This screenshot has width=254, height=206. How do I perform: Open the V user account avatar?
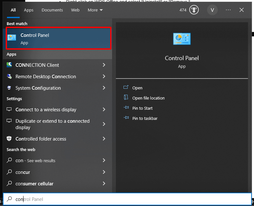pyautogui.click(x=212, y=10)
